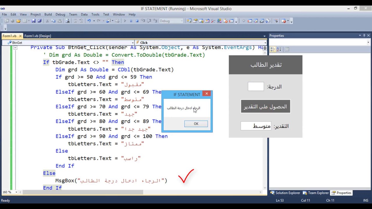Click the Show Next Statement arrow icon
This screenshot has width=372, height=209.
click(x=244, y=21)
